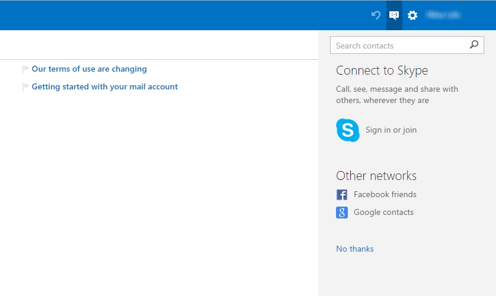Image resolution: width=496 pixels, height=296 pixels.
Task: Open Getting started with your mail account
Action: coord(104,86)
